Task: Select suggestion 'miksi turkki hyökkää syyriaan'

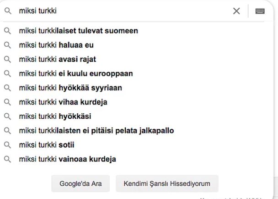Action: coord(70,88)
